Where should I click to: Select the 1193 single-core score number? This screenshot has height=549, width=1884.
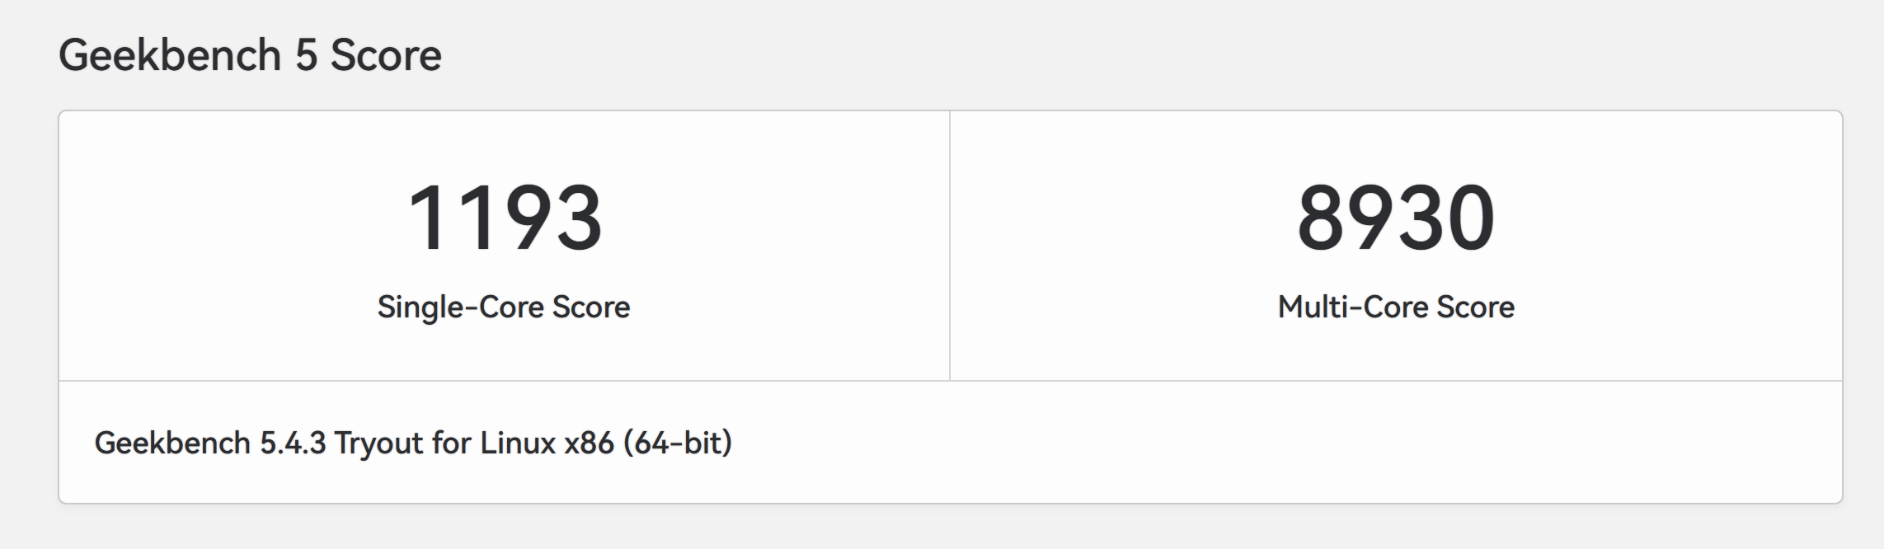click(505, 218)
